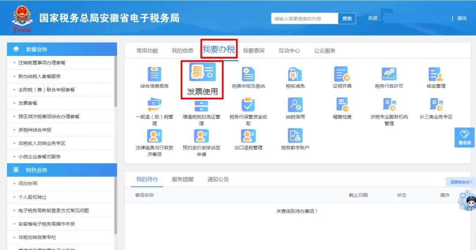
Task: Open the 证明开具 icon
Action: pyautogui.click(x=342, y=74)
